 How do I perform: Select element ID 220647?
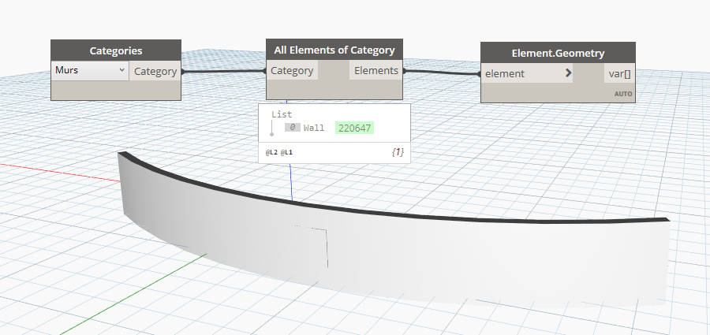click(354, 128)
